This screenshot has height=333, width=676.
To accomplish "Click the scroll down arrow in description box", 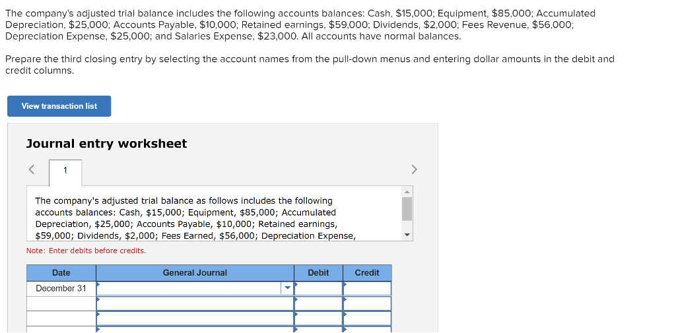I will click(x=407, y=235).
